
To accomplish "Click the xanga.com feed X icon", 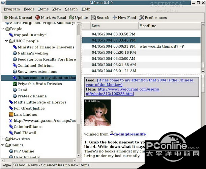I will coord(11,121).
